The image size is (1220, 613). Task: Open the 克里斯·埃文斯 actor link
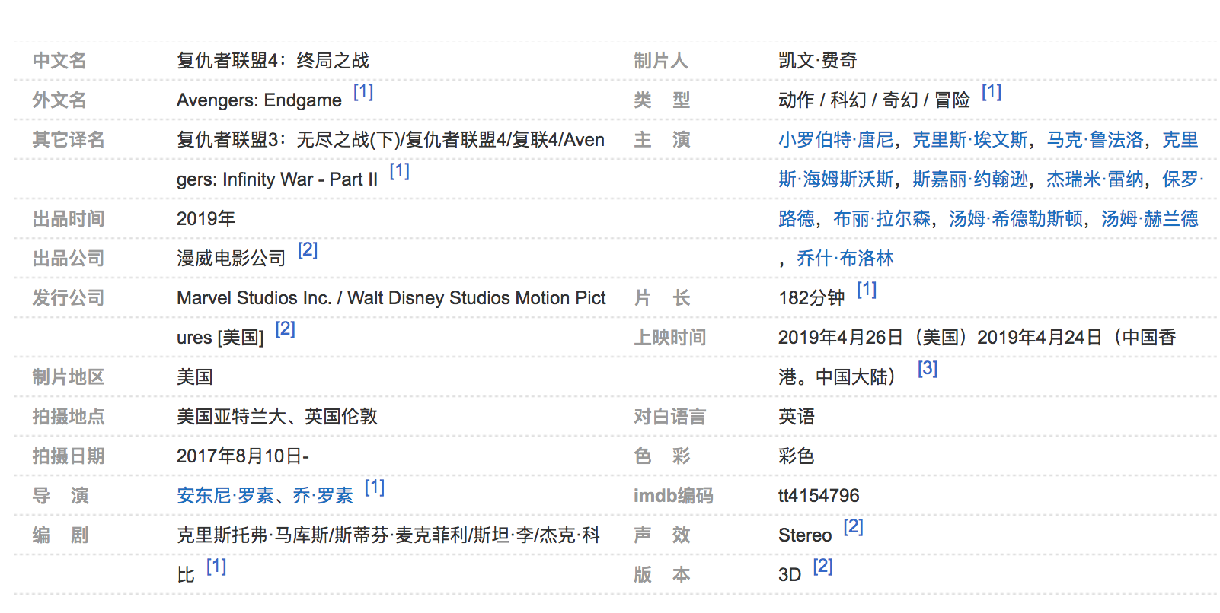(970, 140)
